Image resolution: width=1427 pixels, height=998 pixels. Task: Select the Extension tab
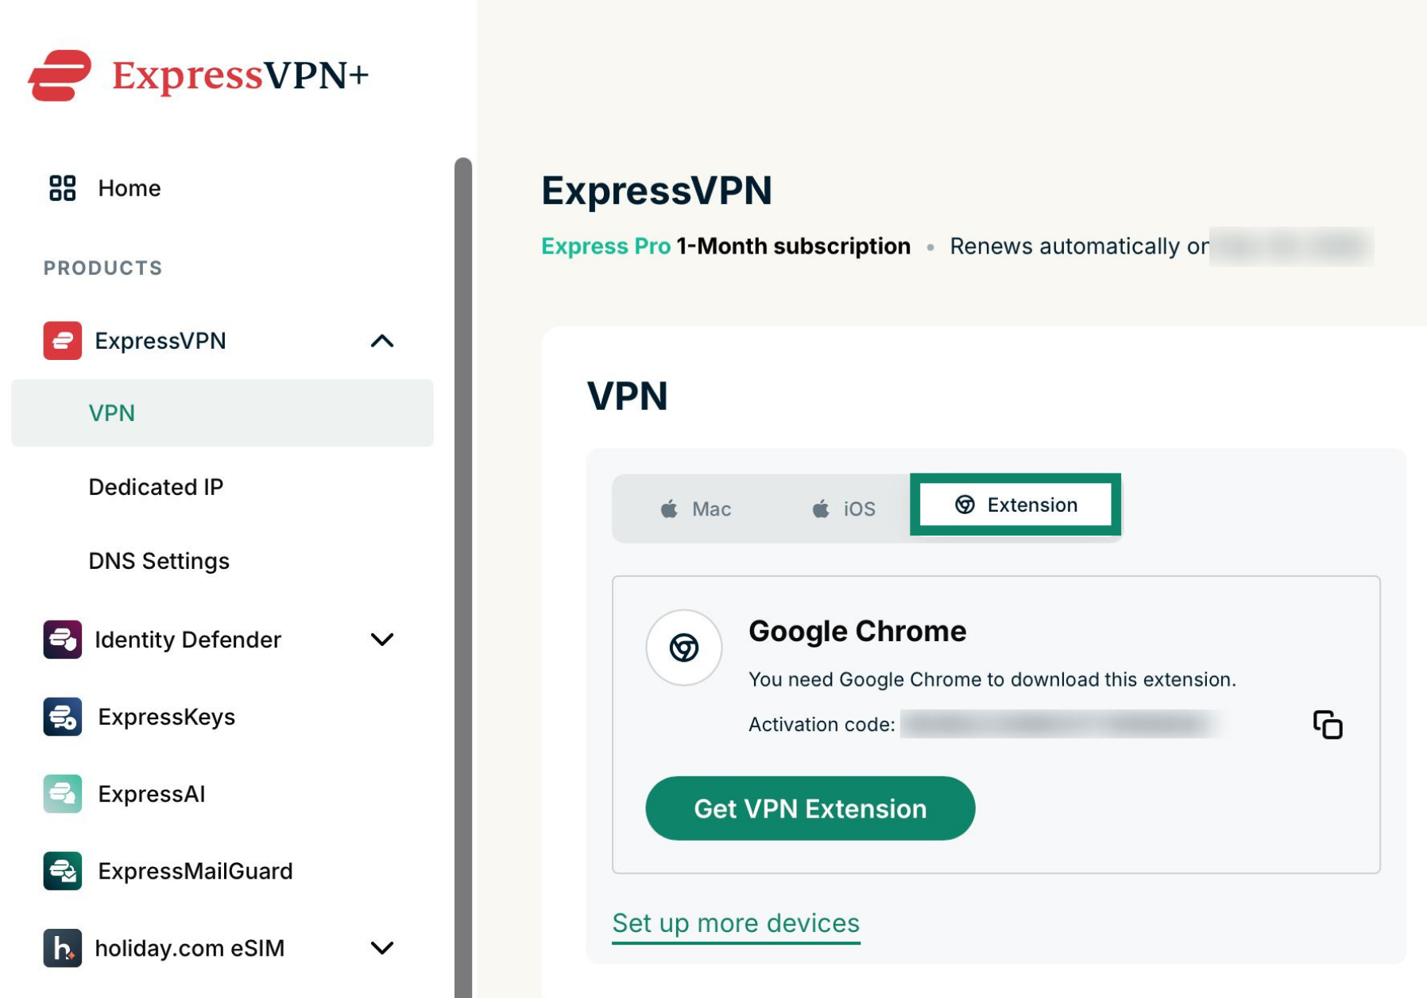click(1015, 505)
